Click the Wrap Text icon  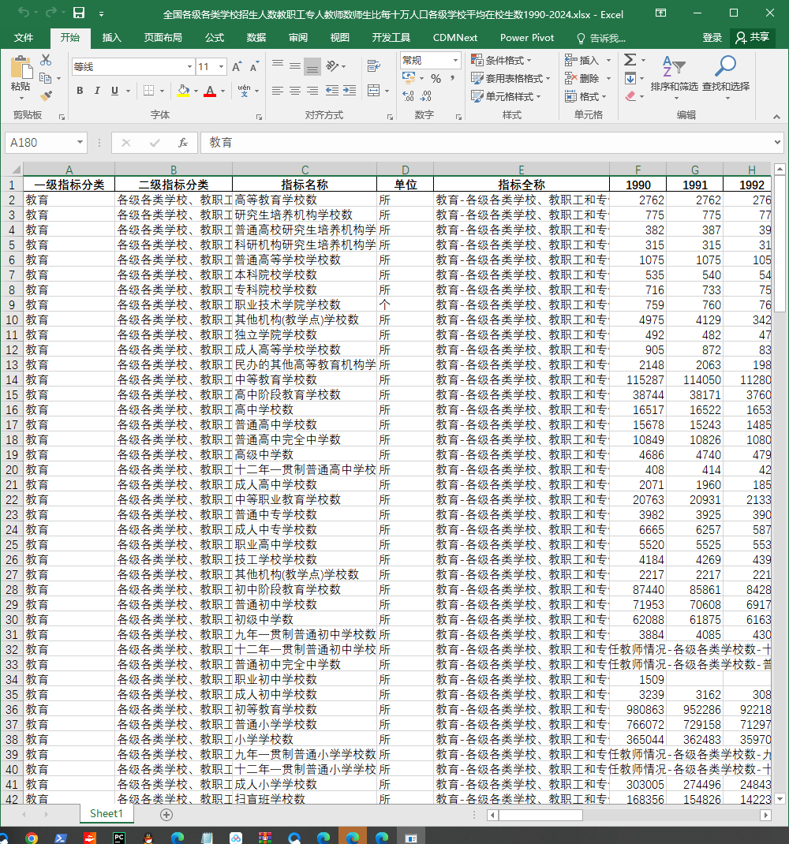pos(374,66)
